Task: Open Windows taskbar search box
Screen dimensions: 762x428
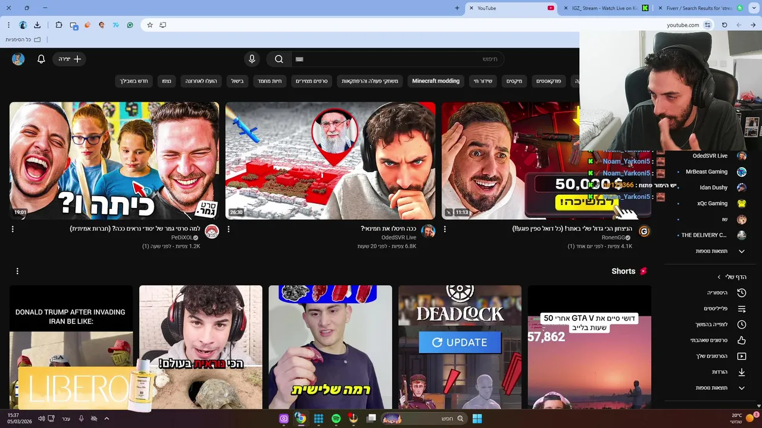Action: (x=423, y=418)
